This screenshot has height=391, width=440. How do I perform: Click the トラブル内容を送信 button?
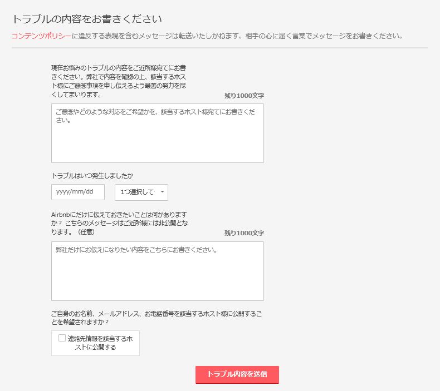(237, 374)
